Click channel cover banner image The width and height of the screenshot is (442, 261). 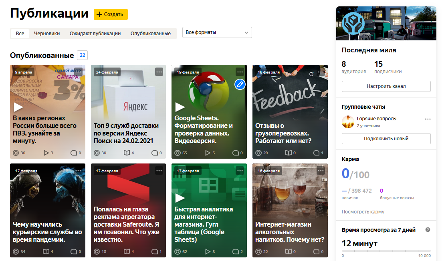386,23
